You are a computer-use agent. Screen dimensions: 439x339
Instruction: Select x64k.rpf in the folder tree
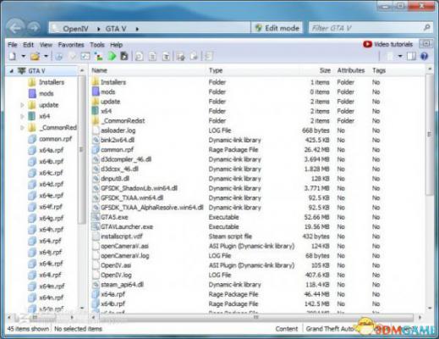pos(51,264)
